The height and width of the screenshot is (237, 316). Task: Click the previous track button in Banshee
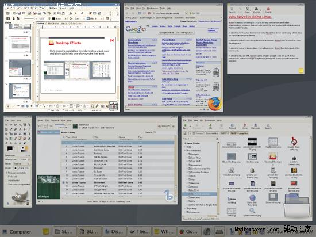pos(40,126)
